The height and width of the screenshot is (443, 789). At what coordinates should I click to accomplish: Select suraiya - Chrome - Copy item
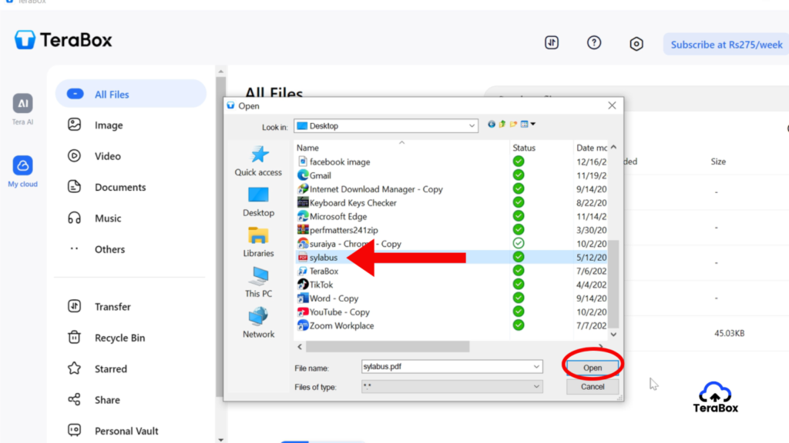coord(349,244)
